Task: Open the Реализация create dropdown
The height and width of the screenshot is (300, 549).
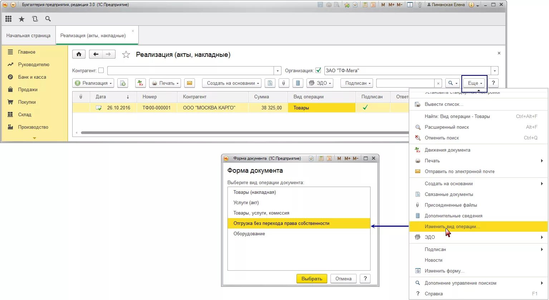Action: (93, 83)
